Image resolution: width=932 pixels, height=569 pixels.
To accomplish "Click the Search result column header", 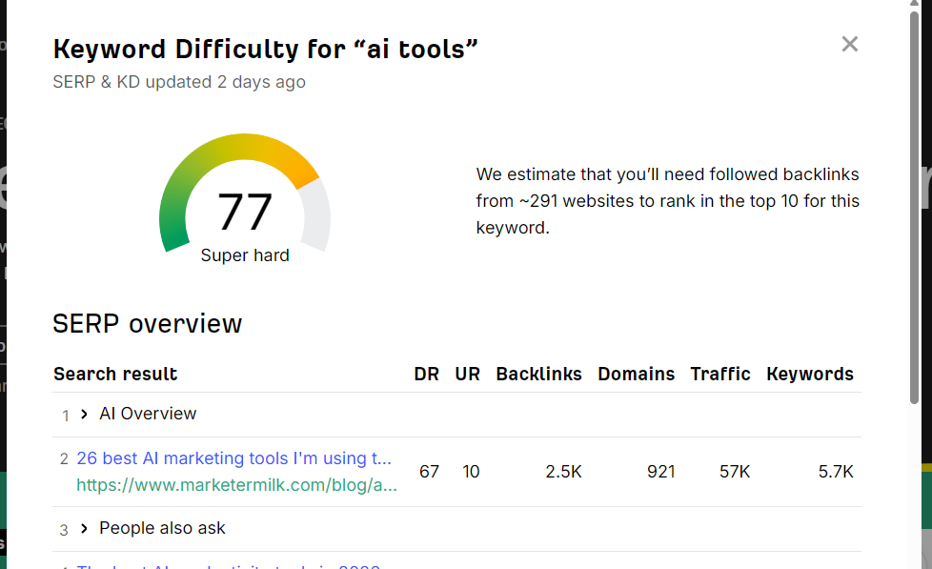I will (x=115, y=374).
